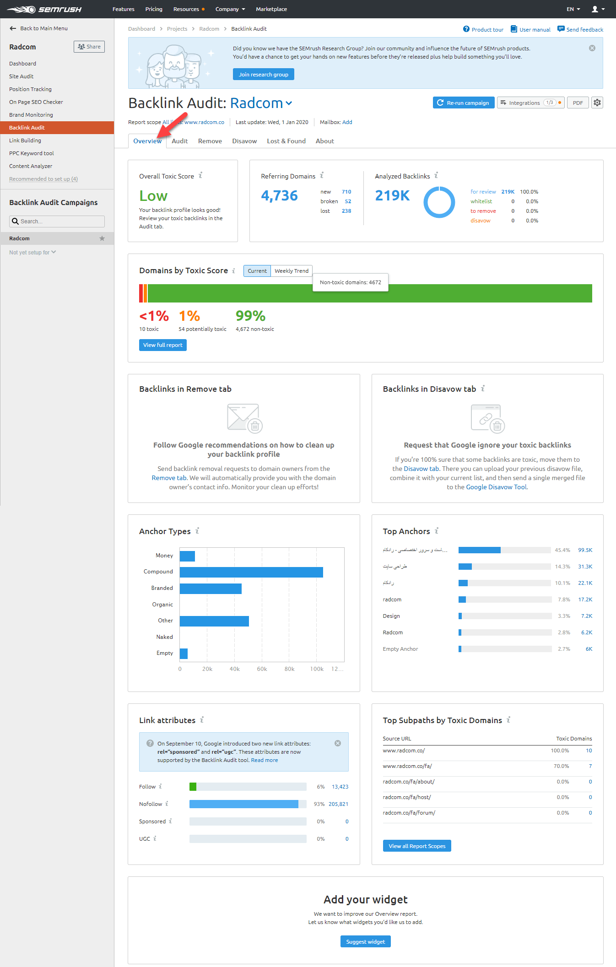Click the Product tour question icon
Viewport: 616px width, 967px height.
coord(466,29)
